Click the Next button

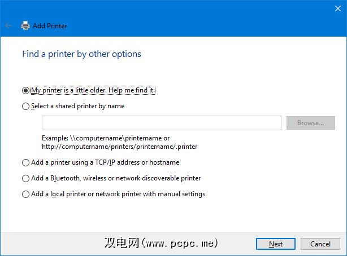click(x=276, y=244)
